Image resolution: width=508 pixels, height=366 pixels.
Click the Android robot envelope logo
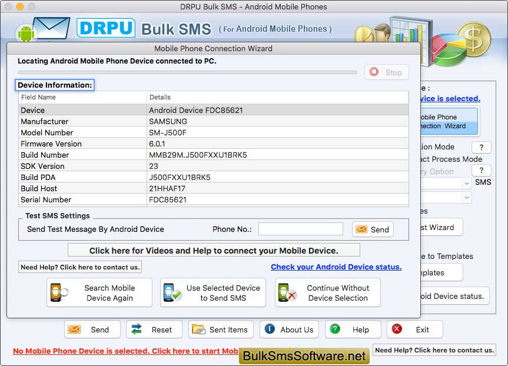point(42,29)
